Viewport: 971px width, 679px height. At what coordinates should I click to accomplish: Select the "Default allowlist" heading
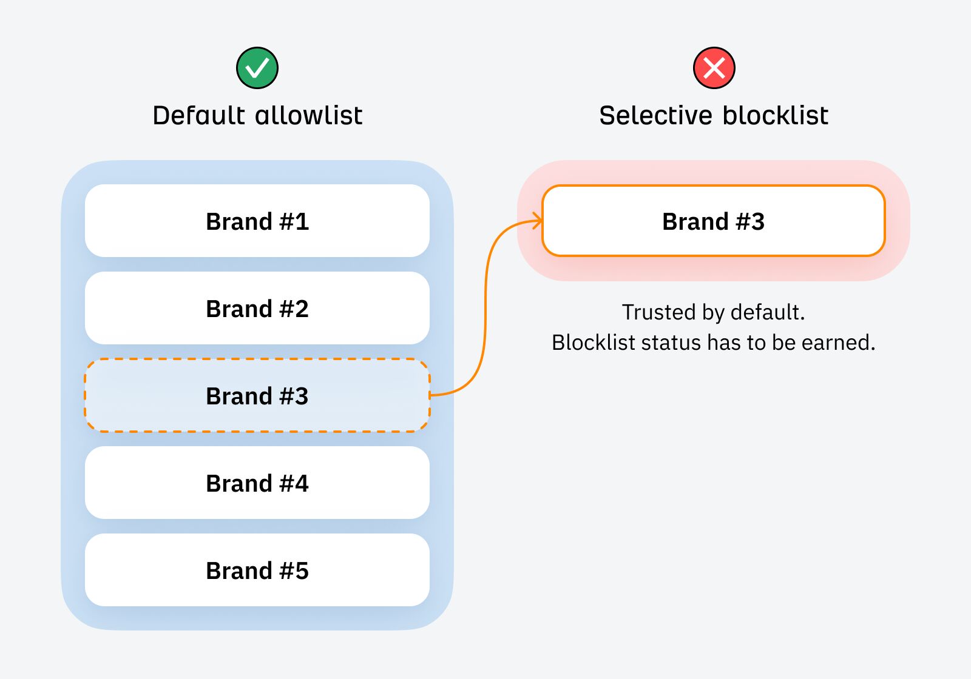[x=257, y=115]
